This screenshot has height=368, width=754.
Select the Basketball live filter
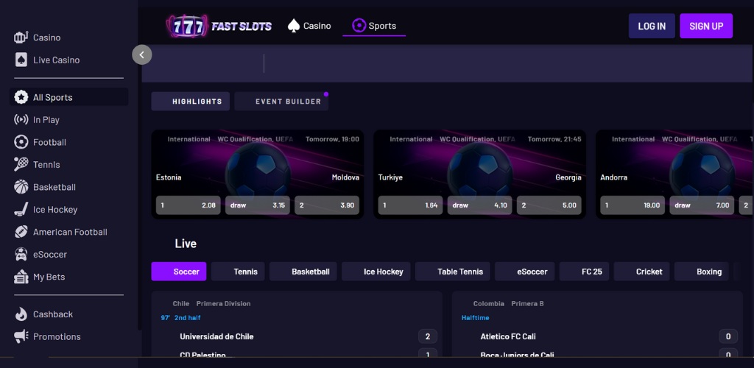(303, 272)
